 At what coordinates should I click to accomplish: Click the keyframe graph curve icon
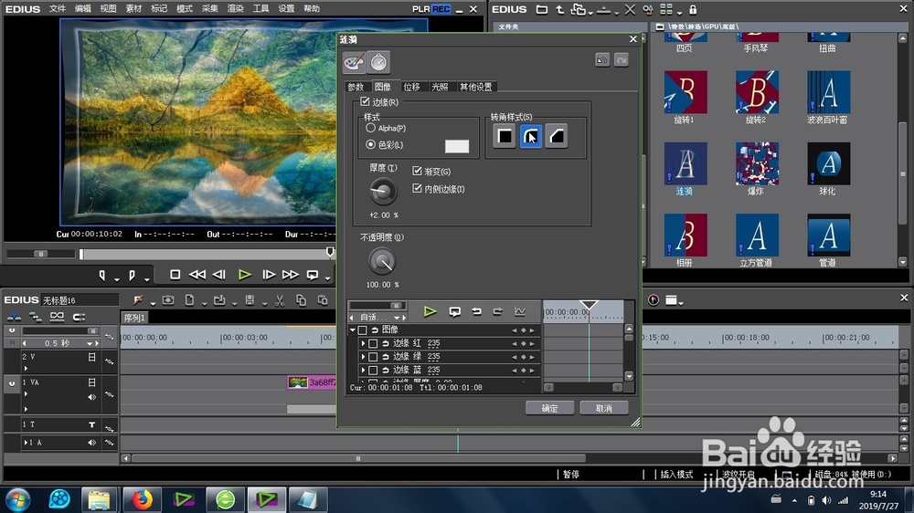(x=520, y=311)
